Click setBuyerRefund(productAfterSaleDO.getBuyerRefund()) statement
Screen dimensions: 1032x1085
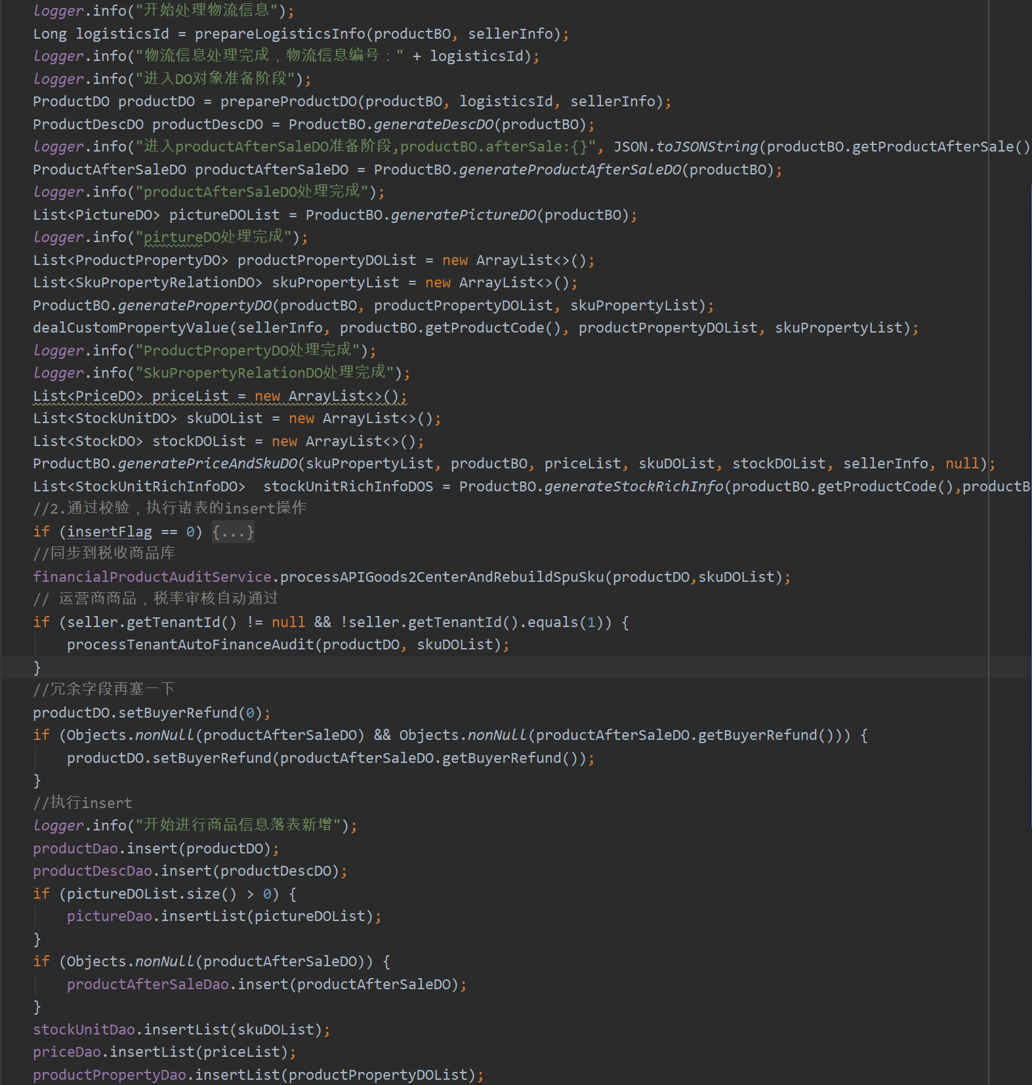(331, 758)
